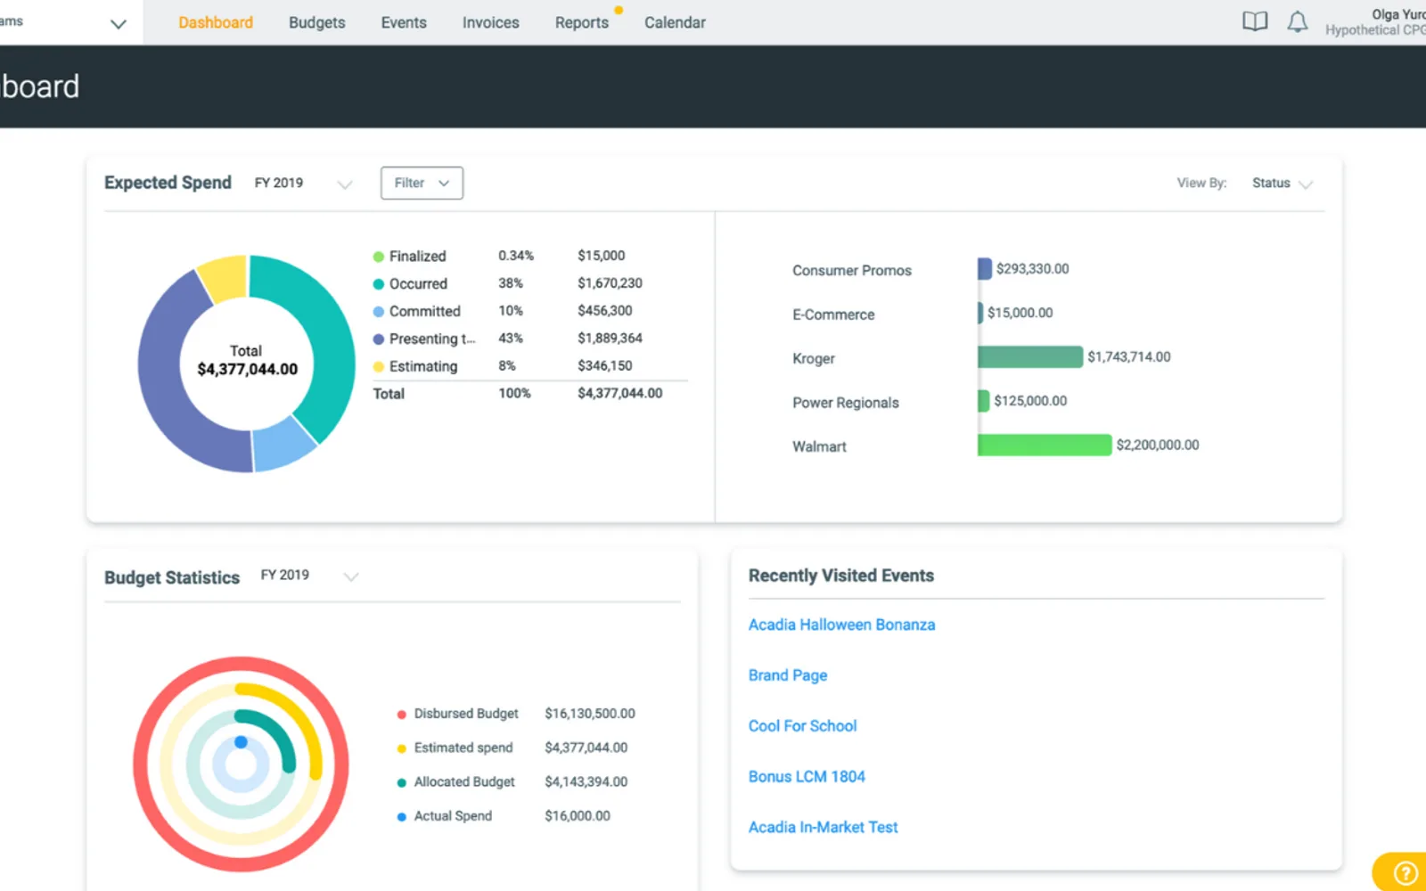1426x891 pixels.
Task: Open the Calendar tab
Action: coord(675,22)
